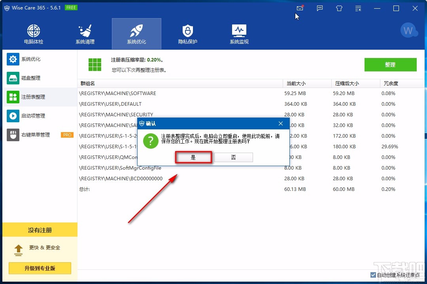Click the skin (shirt) icon
Viewport: 427px width, 284px height.
point(339,8)
